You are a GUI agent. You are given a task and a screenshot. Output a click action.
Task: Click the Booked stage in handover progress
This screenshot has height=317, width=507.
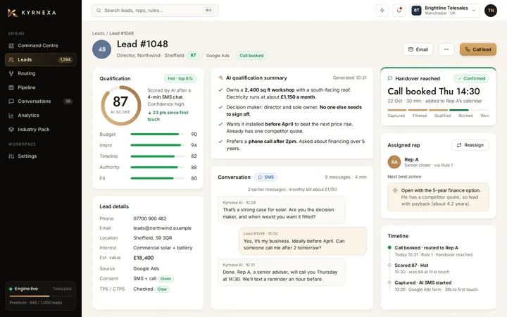[x=465, y=116]
